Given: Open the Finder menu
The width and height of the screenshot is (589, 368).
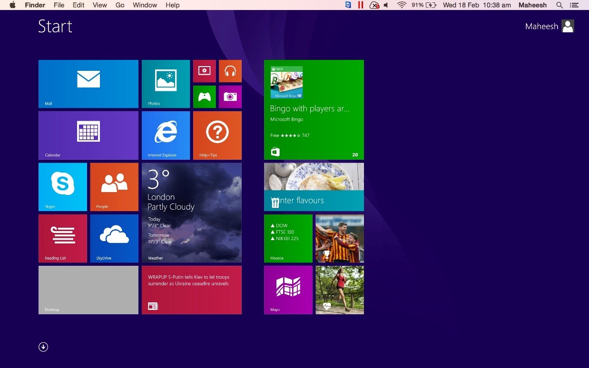Looking at the screenshot, I should click(x=35, y=5).
